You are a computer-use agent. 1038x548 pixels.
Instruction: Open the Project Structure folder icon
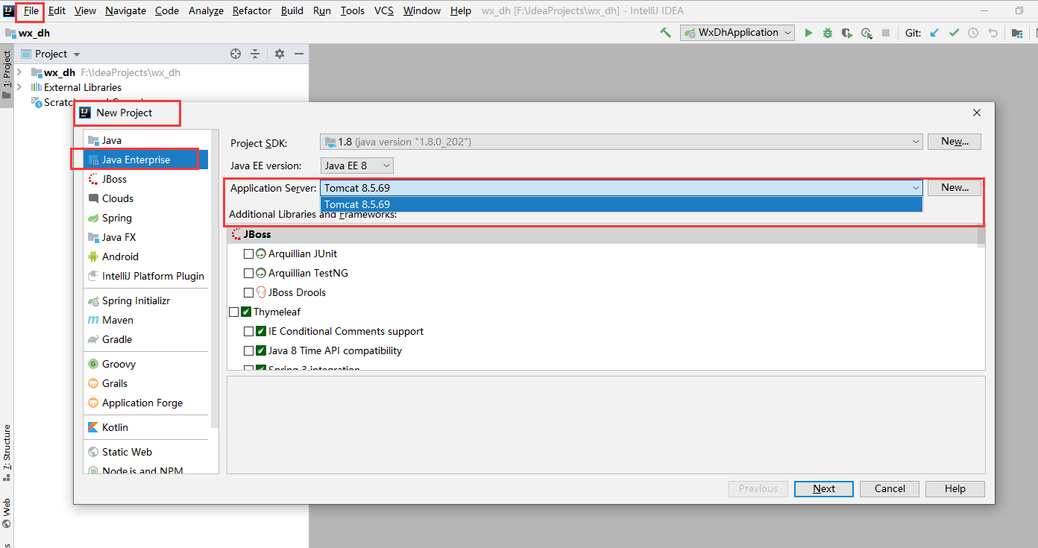click(1016, 33)
